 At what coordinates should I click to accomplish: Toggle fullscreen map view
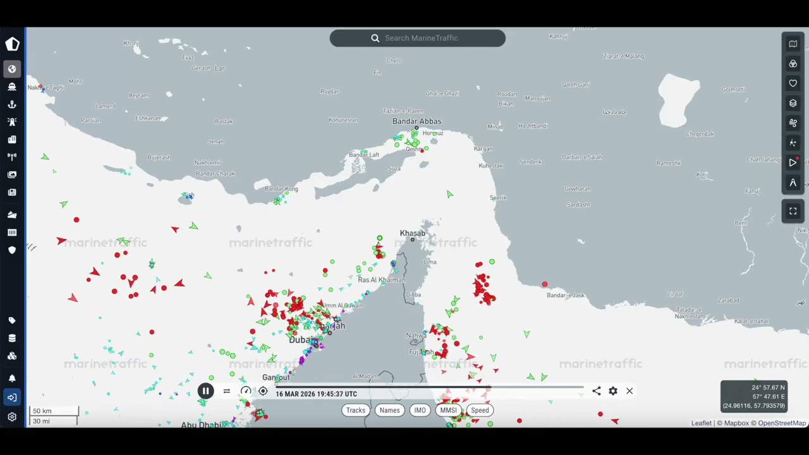[x=793, y=211]
